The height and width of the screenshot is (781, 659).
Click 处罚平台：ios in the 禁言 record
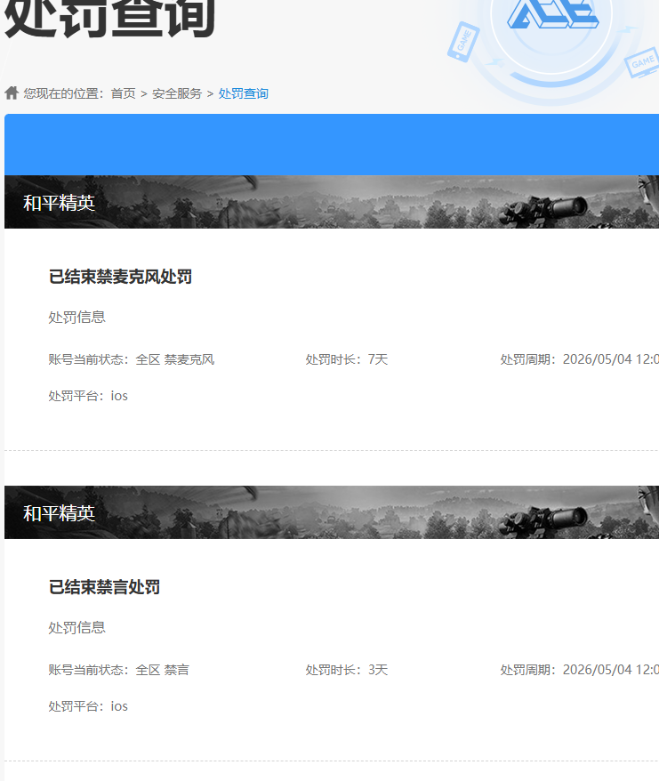pyautogui.click(x=88, y=706)
